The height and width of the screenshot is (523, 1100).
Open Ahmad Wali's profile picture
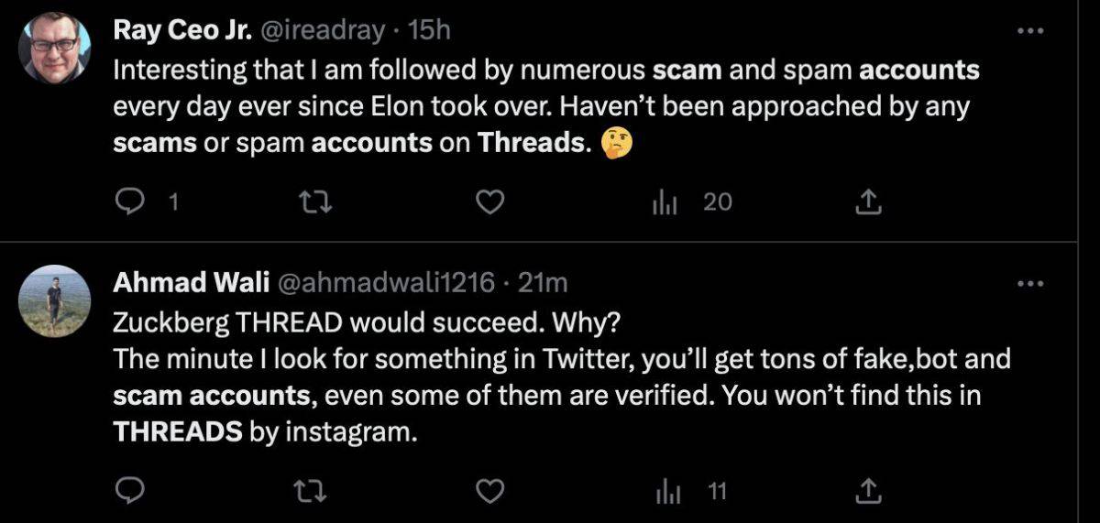[55, 300]
